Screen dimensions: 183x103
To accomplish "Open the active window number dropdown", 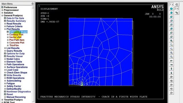I will pyautogui.click(x=171, y=5).
